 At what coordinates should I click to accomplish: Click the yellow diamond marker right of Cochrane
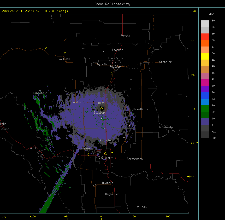pyautogui.click(x=89, y=154)
